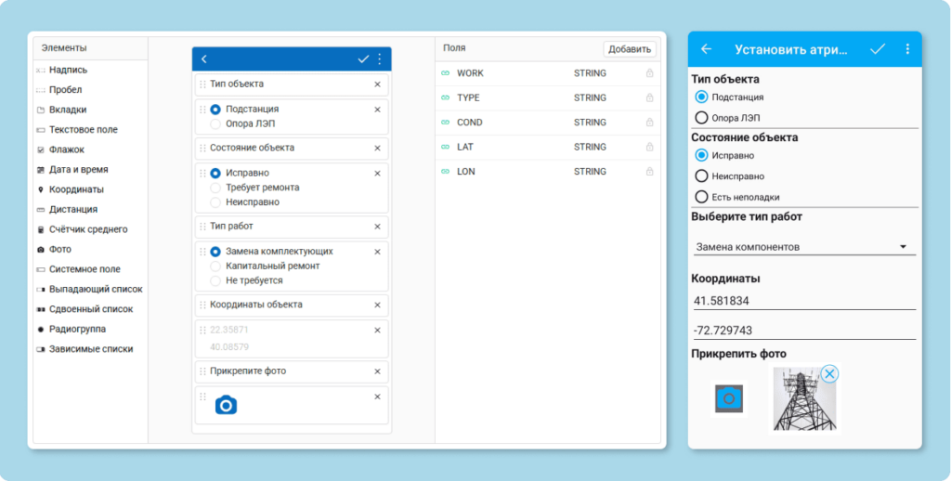Open 'Замена компонентов' dropdown
951x481 pixels.
pos(803,247)
